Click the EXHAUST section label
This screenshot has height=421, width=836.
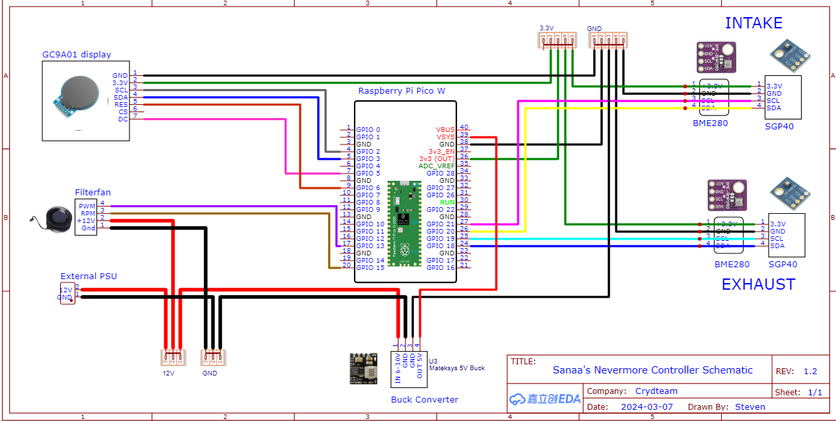[x=758, y=284]
